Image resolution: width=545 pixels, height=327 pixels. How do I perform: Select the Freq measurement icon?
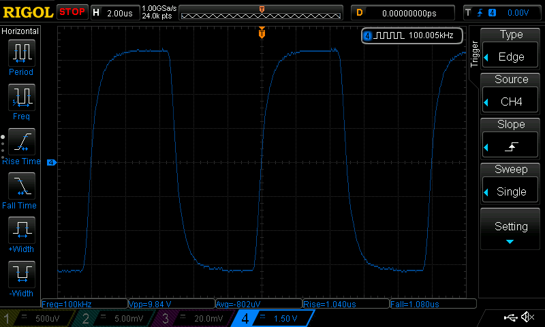[22, 97]
